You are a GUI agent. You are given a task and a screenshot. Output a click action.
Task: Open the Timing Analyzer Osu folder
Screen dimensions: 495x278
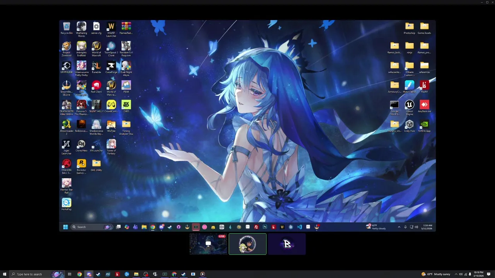(126, 127)
